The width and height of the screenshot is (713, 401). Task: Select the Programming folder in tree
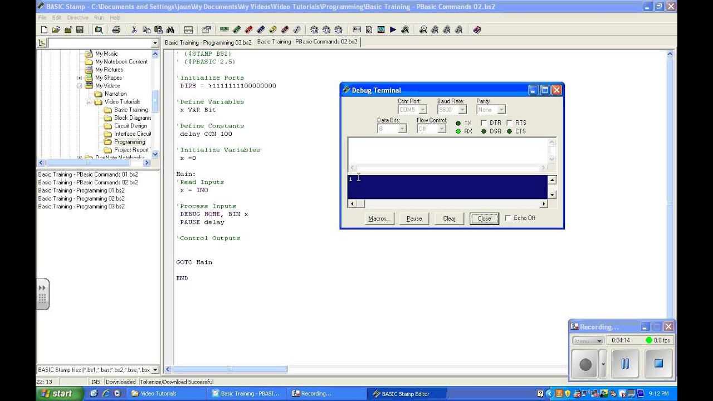(129, 142)
